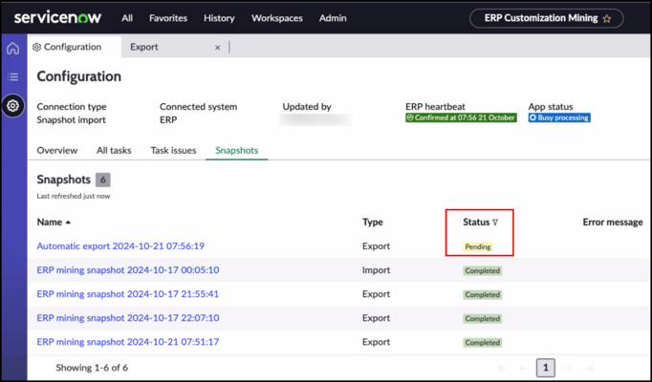
Task: Click Export type of Automatic export row
Action: tap(376, 246)
